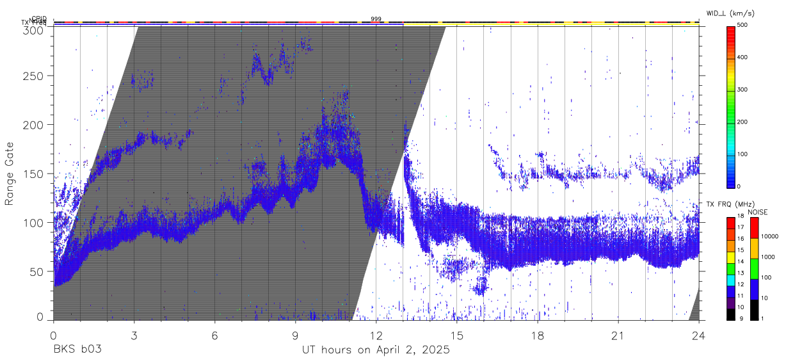Click the hour 18 tick label on the time axis

(537, 335)
